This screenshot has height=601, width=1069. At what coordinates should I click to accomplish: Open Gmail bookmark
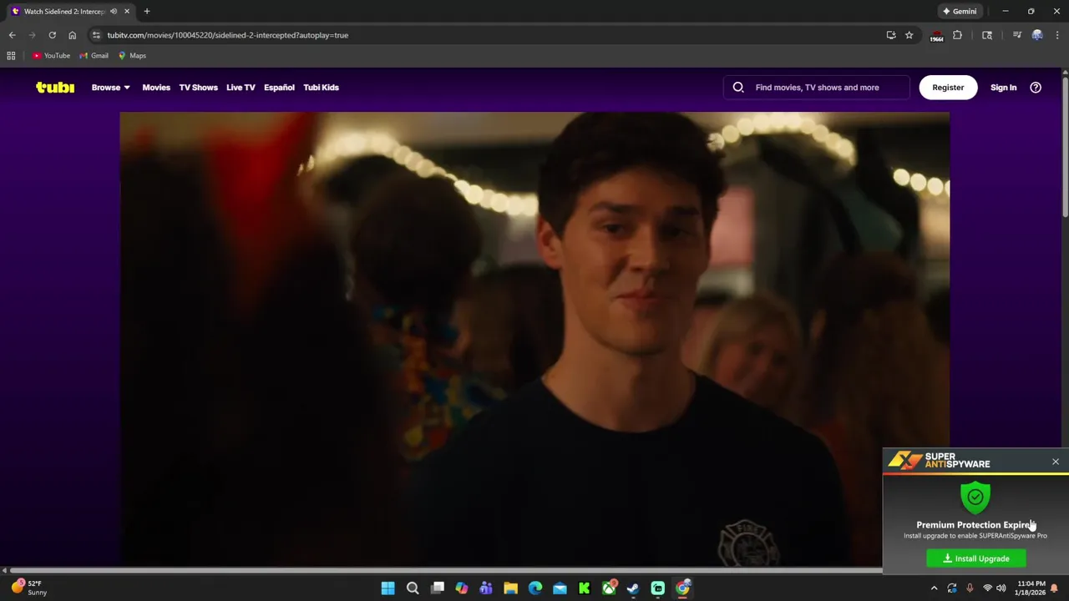[x=94, y=56]
